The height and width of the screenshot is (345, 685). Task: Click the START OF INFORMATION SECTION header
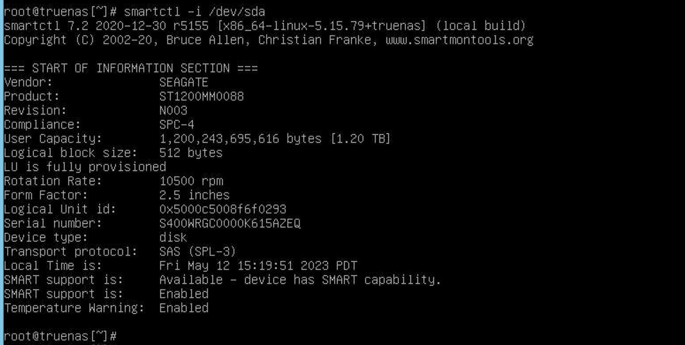tap(131, 68)
